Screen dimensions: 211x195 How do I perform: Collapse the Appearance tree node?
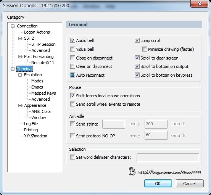click(20, 105)
